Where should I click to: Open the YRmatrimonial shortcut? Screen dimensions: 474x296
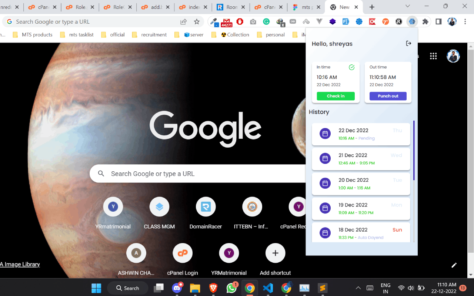(x=113, y=213)
